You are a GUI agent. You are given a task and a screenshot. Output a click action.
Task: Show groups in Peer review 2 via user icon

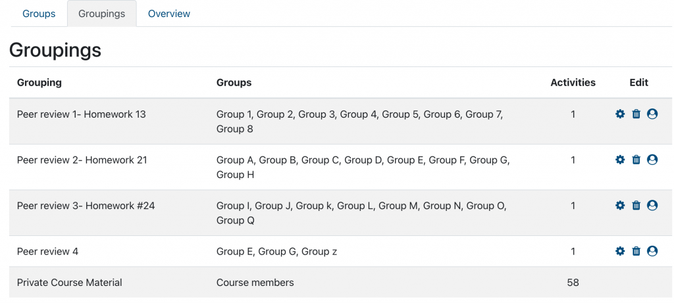point(652,160)
